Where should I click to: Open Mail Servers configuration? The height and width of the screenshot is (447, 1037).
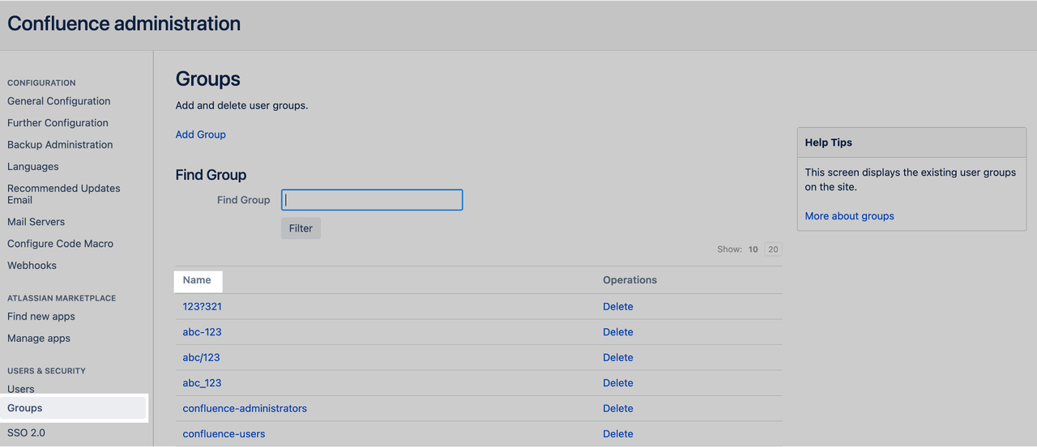36,222
